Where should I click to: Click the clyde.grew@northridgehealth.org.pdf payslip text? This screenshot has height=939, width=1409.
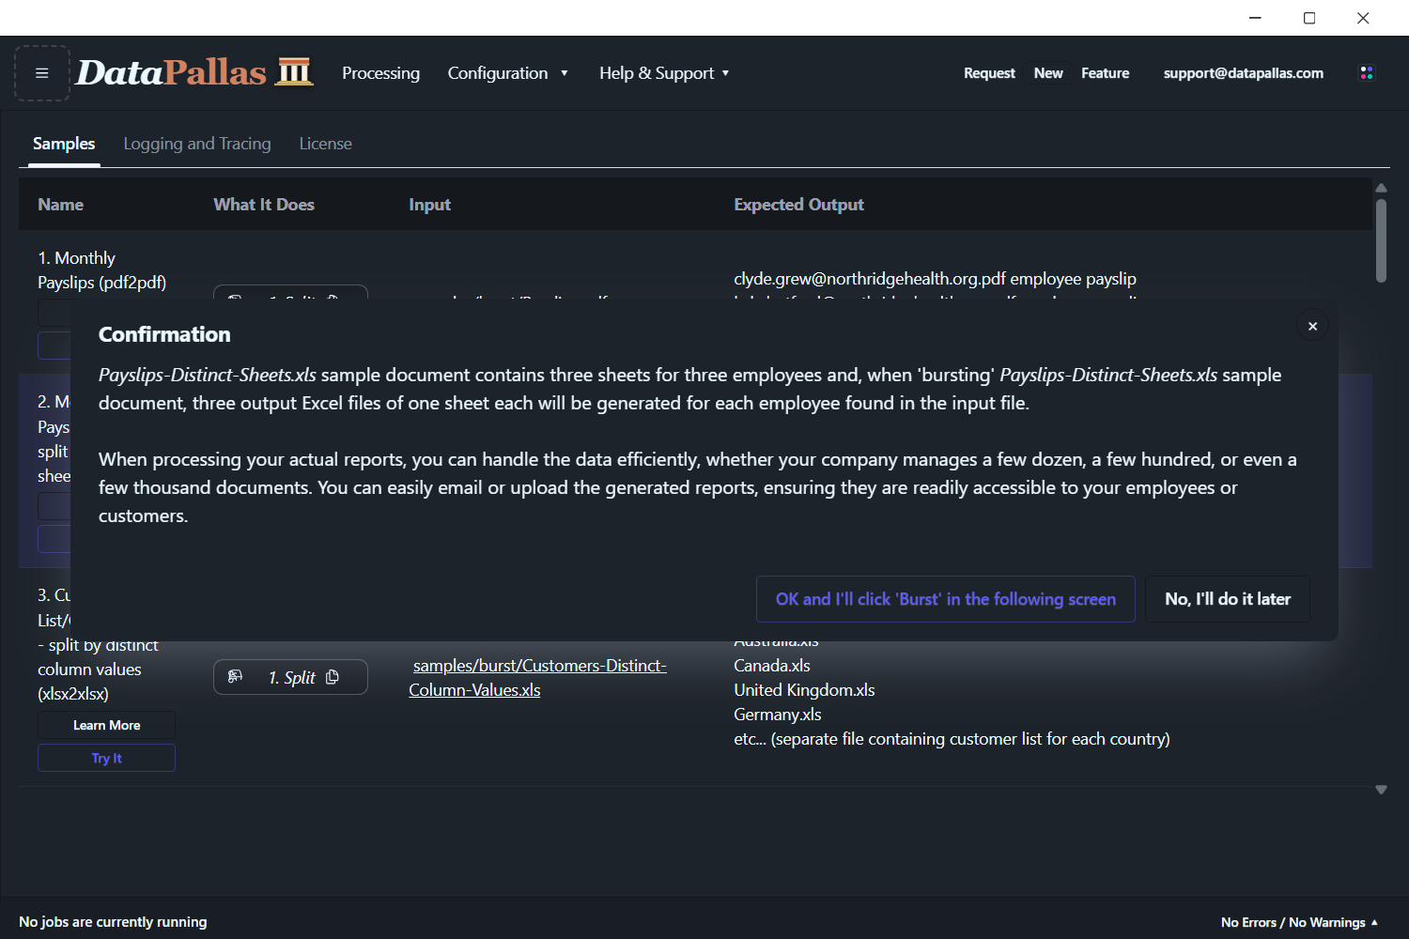pyautogui.click(x=935, y=279)
